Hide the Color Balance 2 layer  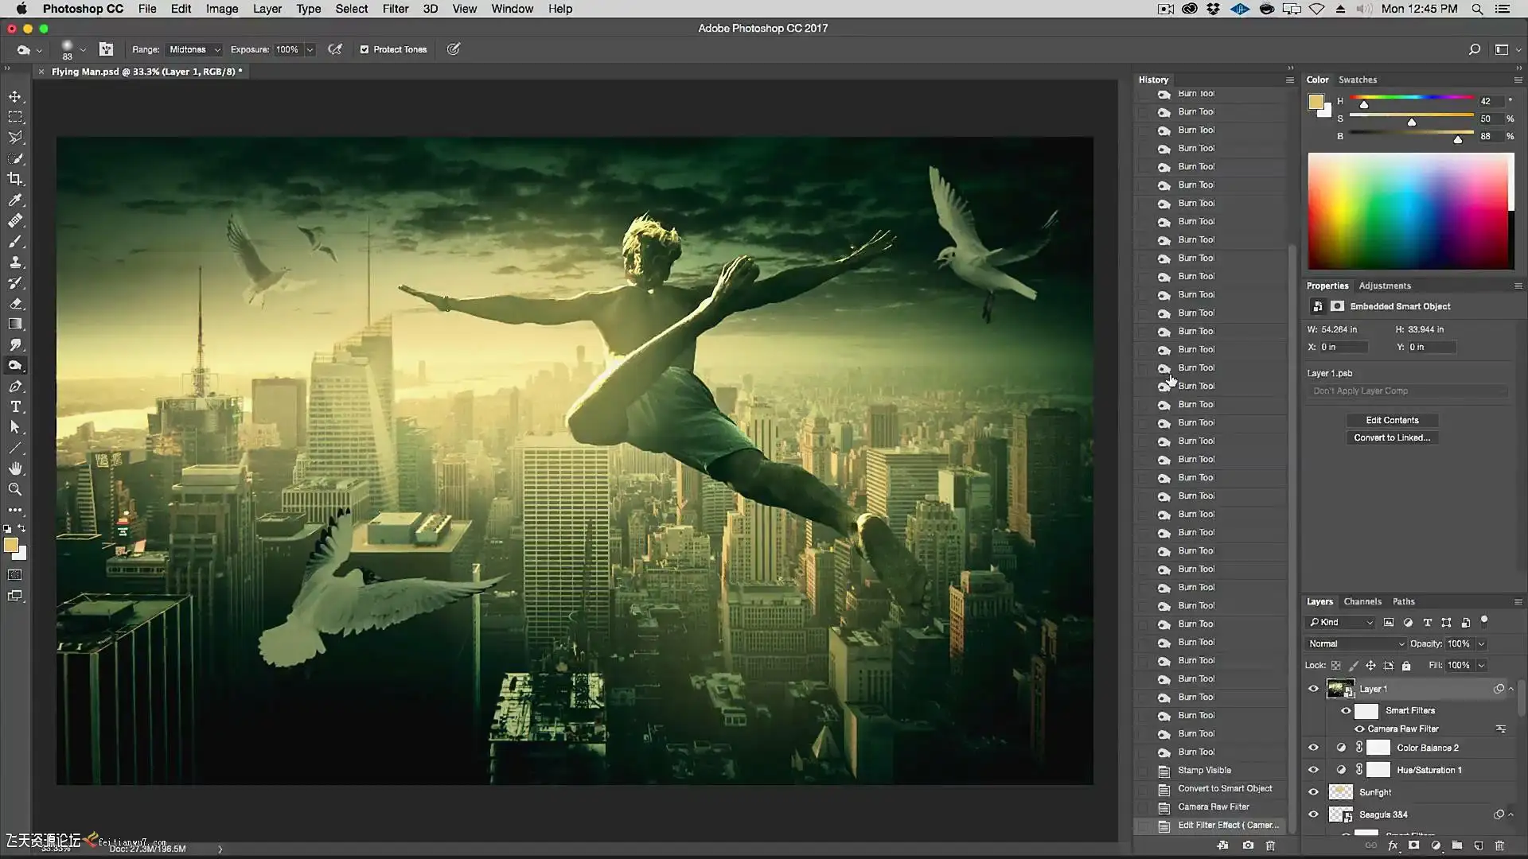point(1313,748)
